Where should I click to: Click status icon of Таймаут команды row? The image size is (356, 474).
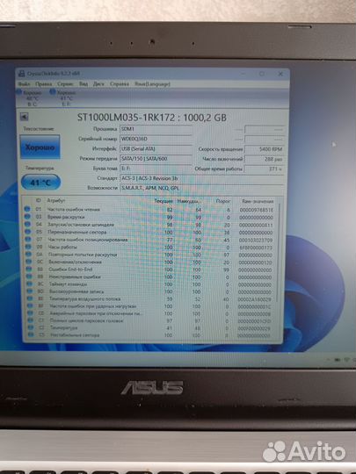[29, 284]
